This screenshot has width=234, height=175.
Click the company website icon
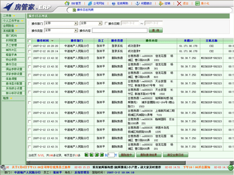[90, 3]
